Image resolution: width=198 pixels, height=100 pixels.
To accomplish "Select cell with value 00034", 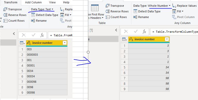I will coord(47,76).
